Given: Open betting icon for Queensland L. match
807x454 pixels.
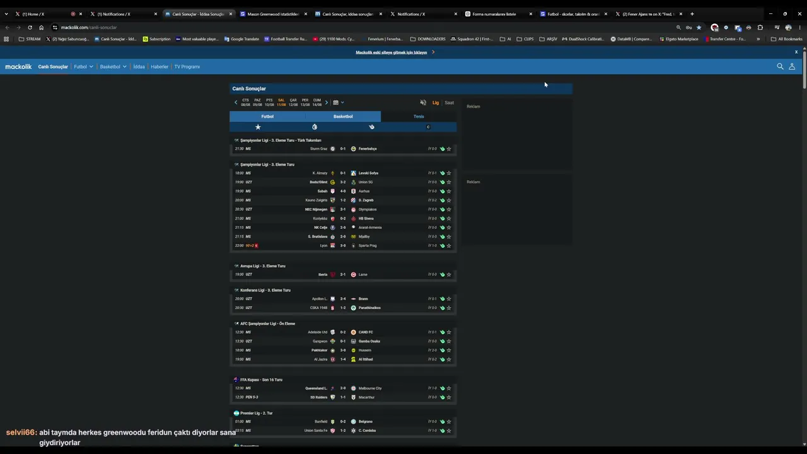Looking at the screenshot, I should [x=442, y=388].
